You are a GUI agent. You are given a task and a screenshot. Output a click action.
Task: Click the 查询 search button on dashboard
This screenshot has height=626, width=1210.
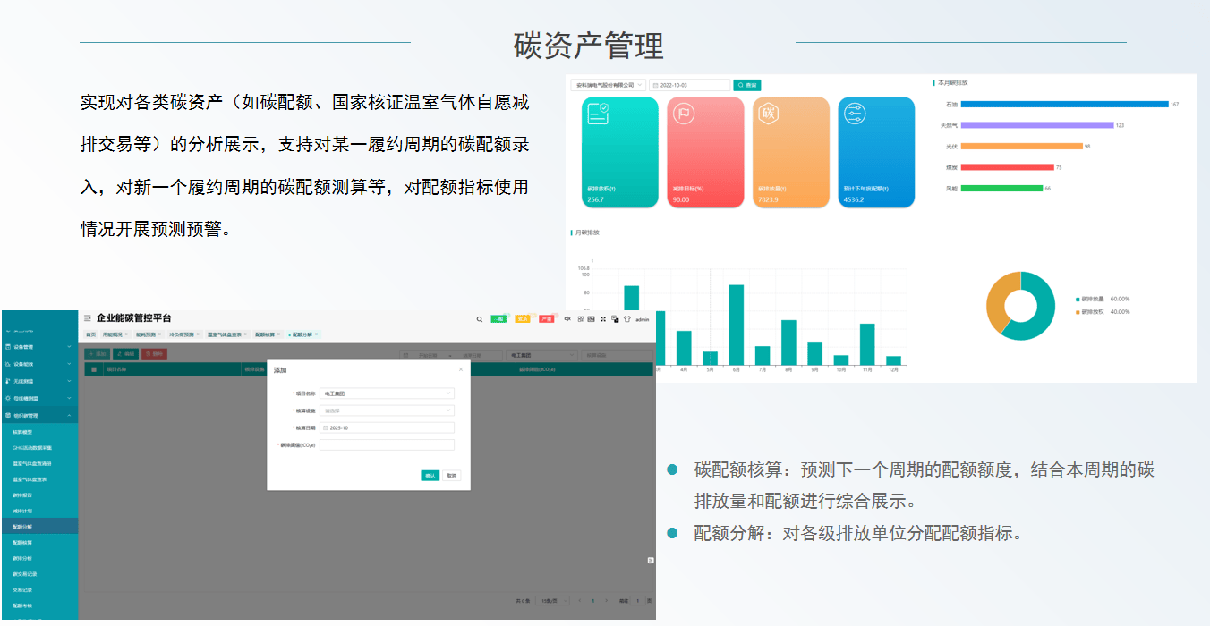pos(747,85)
